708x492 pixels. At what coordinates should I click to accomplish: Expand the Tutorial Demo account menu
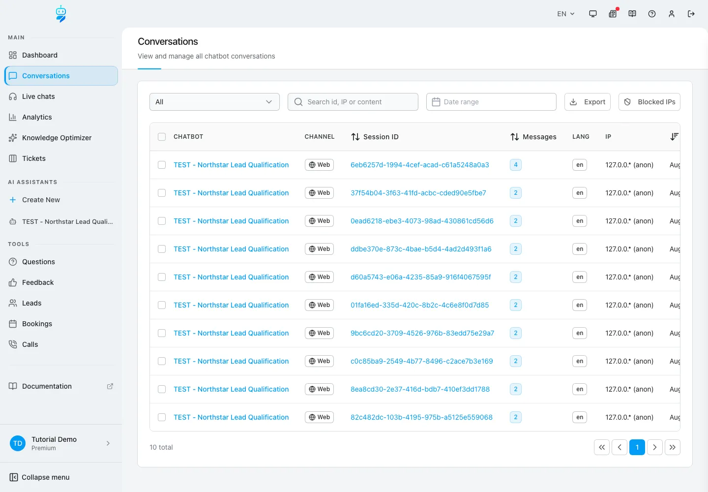61,443
